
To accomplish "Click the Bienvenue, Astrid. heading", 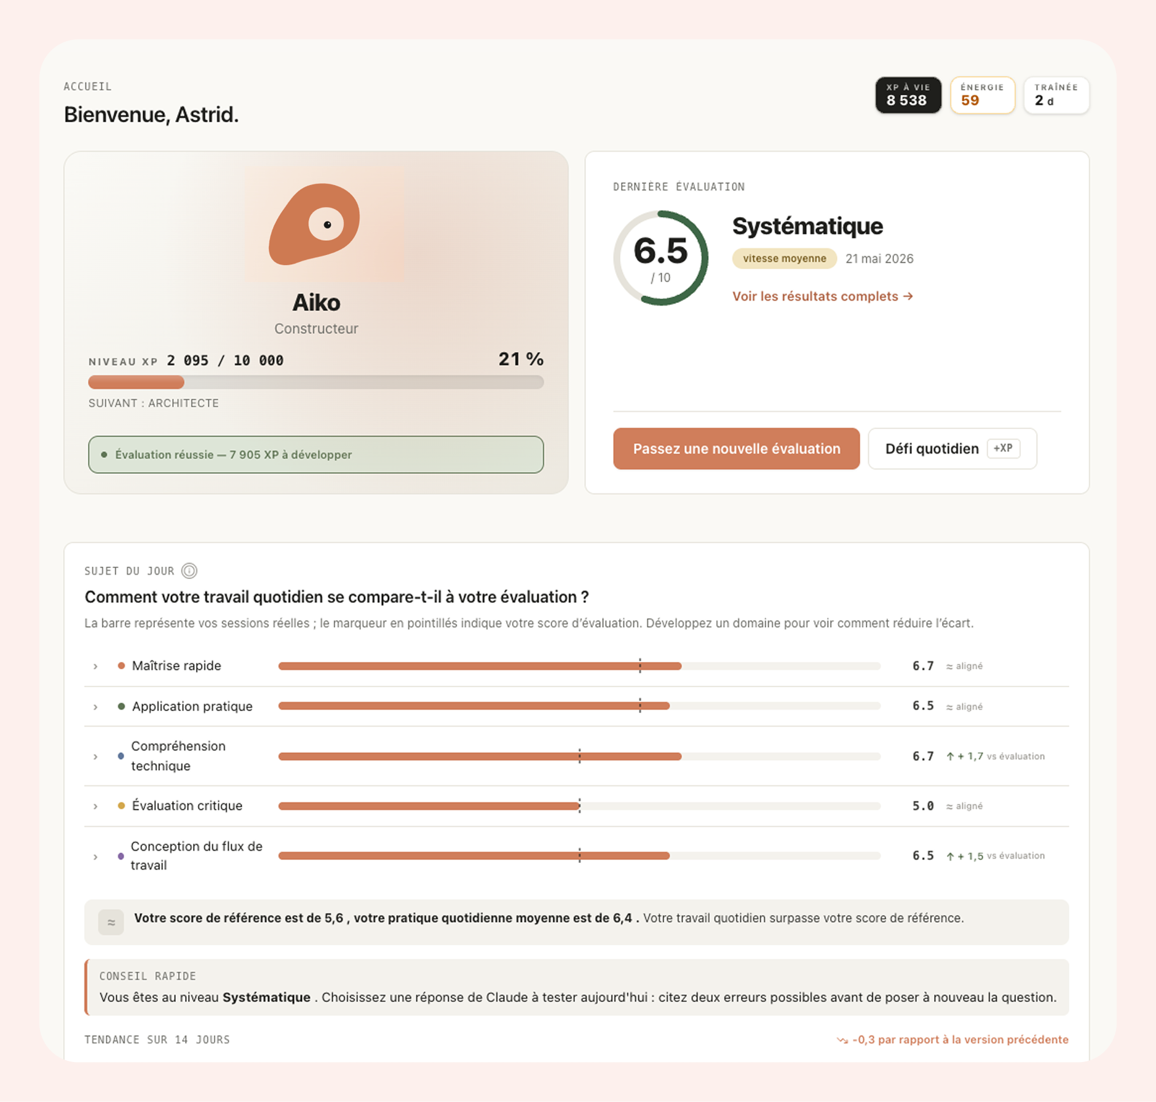I will click(x=151, y=115).
